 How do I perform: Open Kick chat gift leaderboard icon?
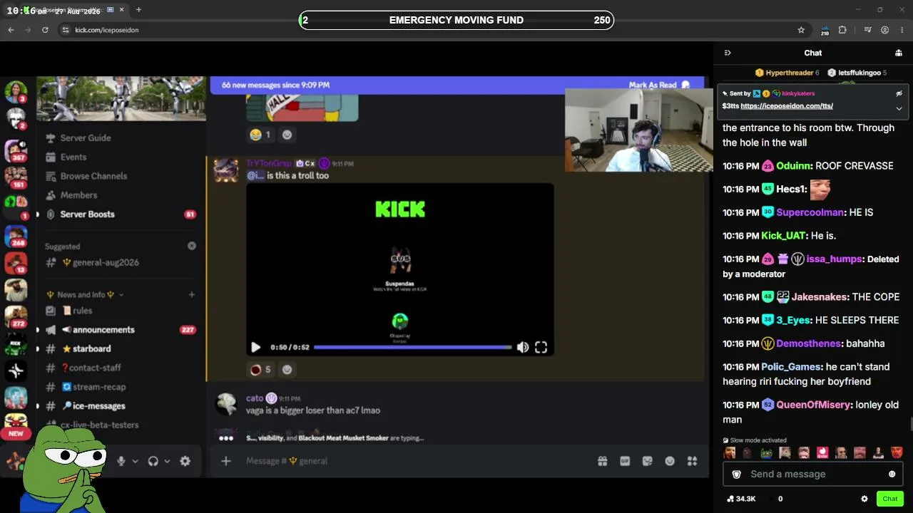[x=899, y=53]
